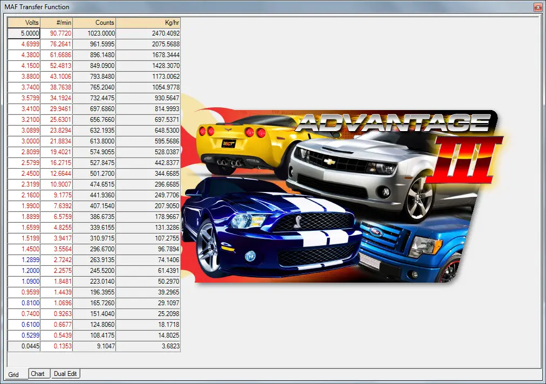The height and width of the screenshot is (384, 546).
Task: Click the 441.9360 counts cell
Action: pos(94,195)
